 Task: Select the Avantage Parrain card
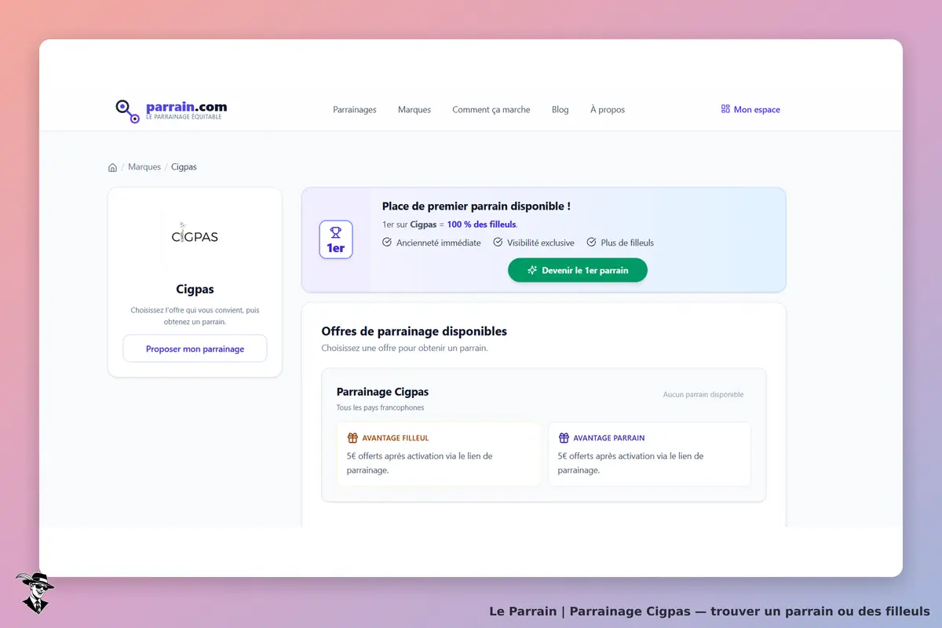coord(649,455)
